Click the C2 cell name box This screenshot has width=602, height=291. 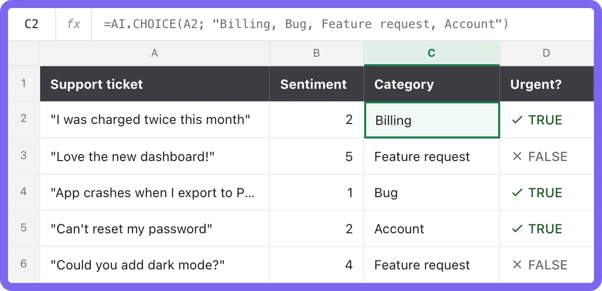point(32,24)
